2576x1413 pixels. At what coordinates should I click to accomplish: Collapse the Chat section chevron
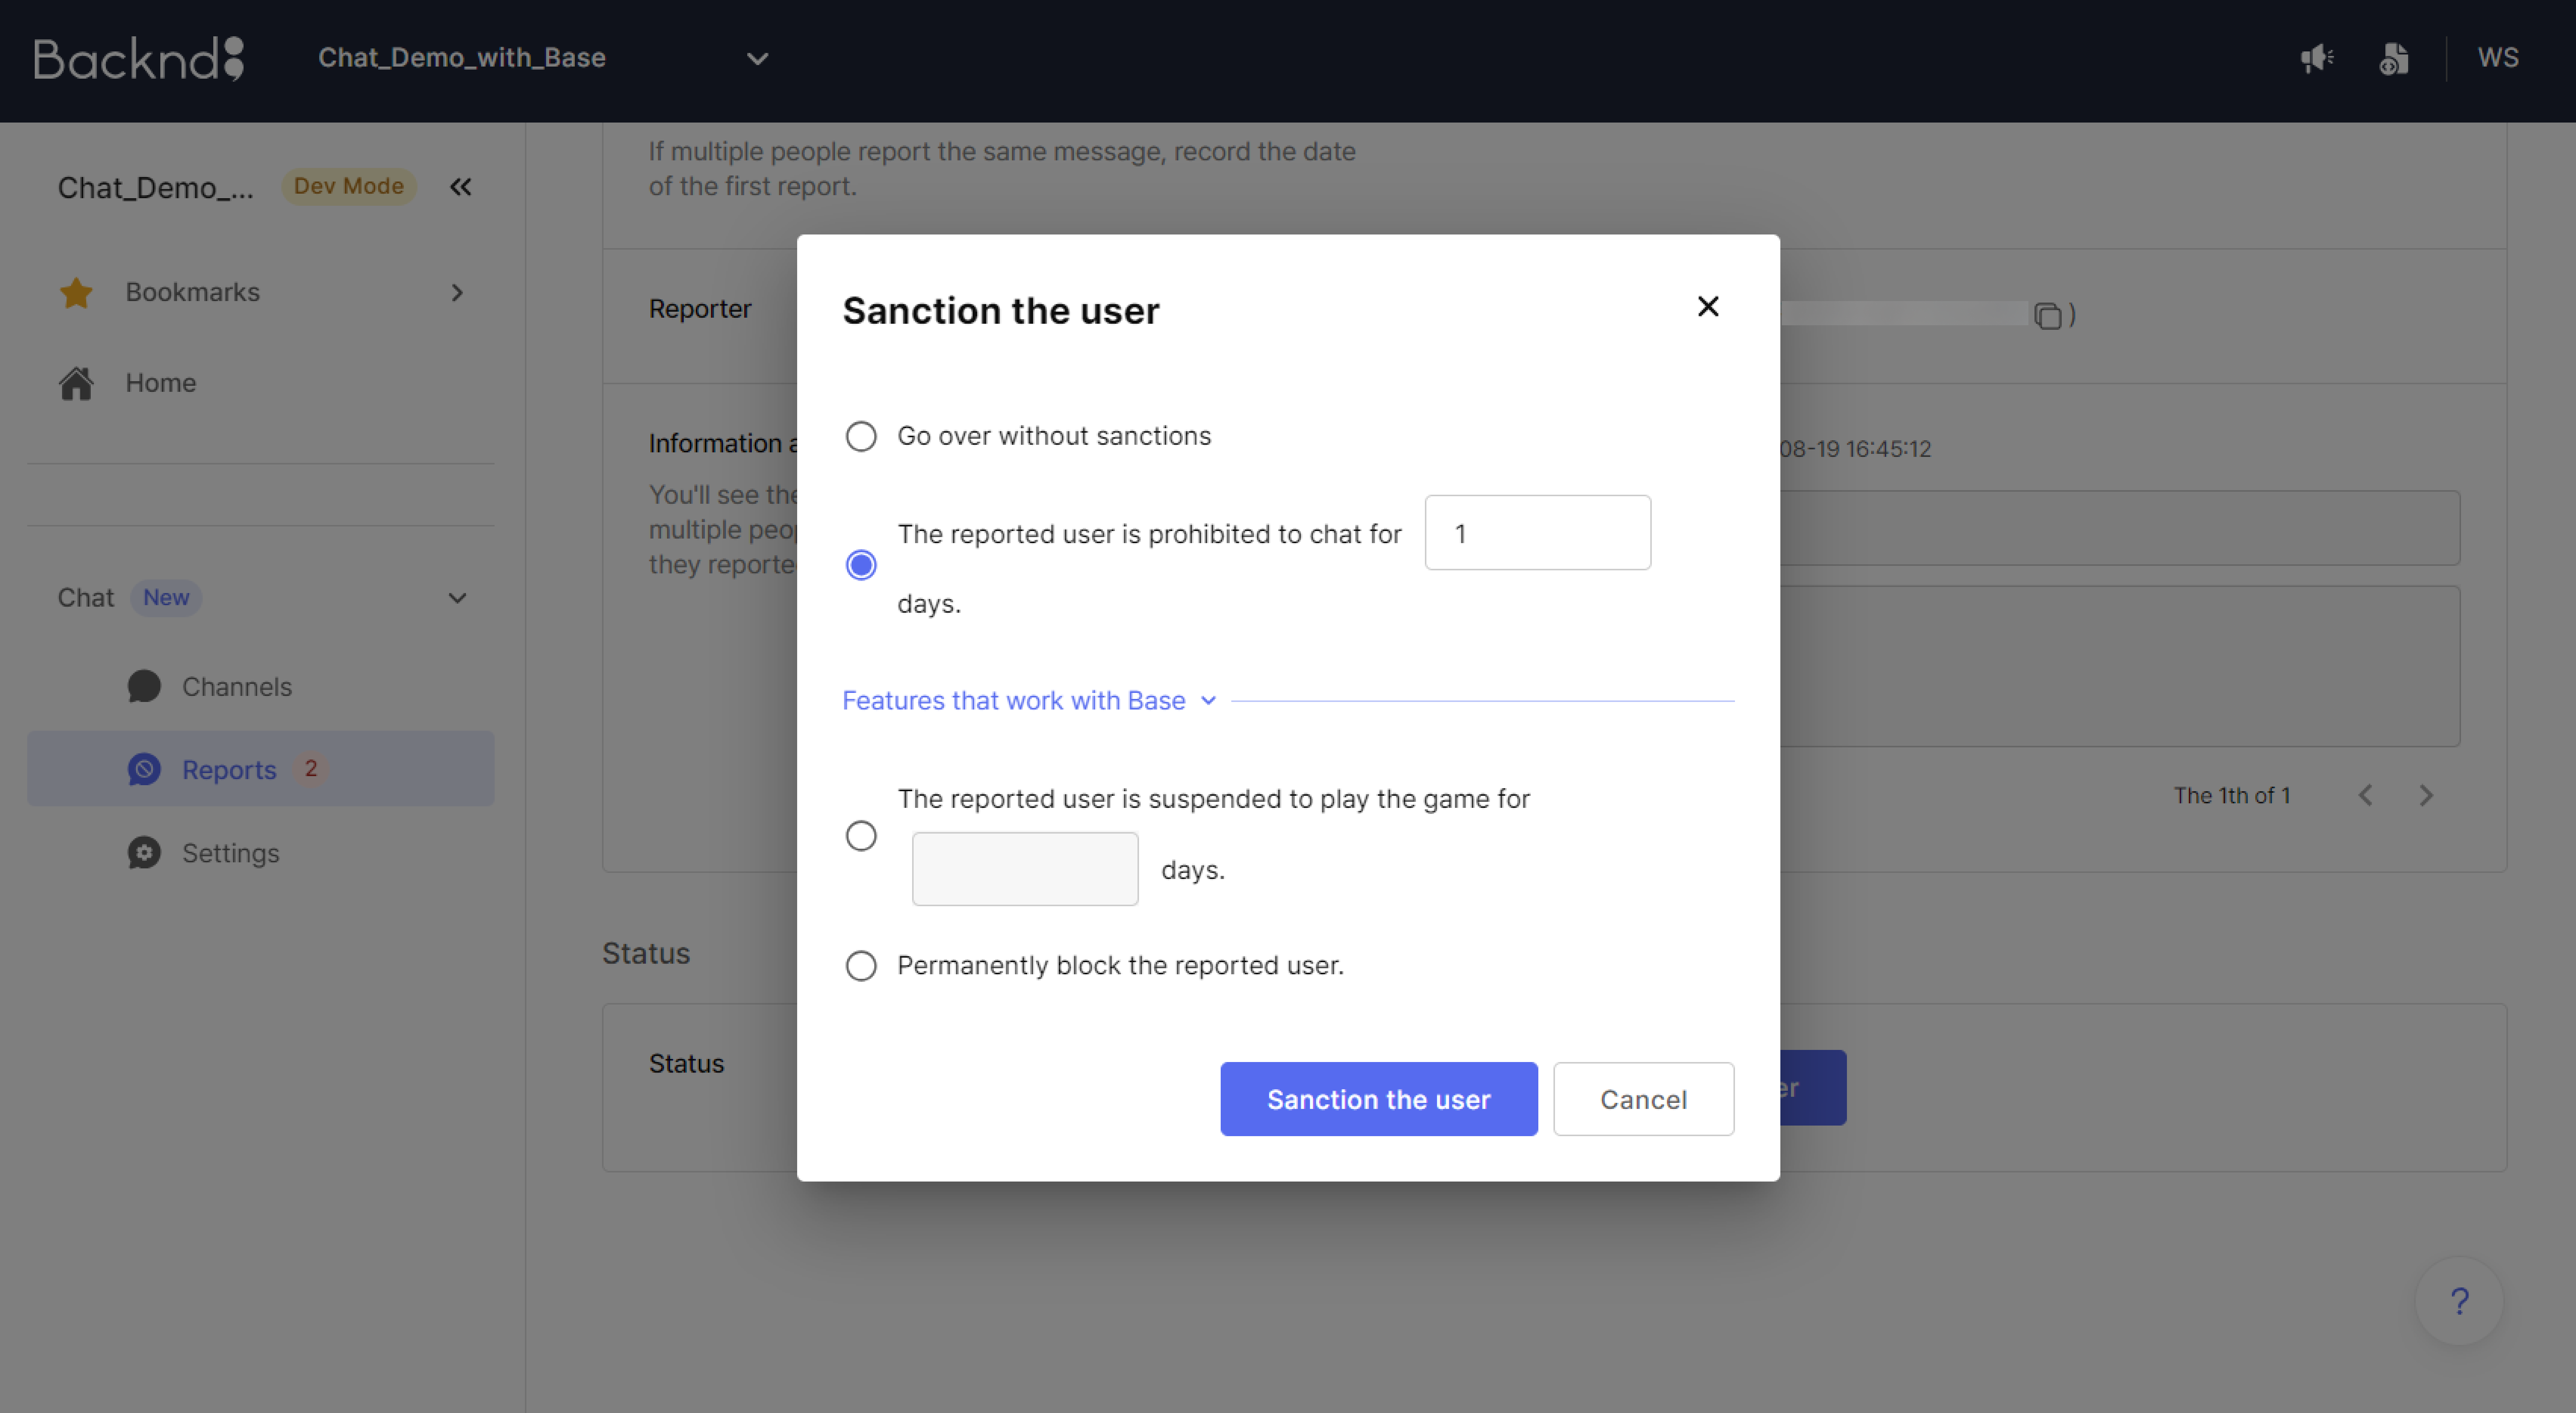click(457, 598)
